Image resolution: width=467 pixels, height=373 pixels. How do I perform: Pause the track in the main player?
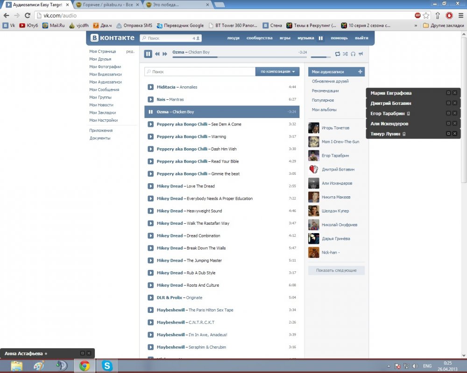coord(148,54)
